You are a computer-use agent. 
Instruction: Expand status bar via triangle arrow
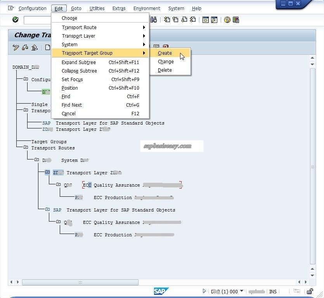pyautogui.click(x=204, y=291)
